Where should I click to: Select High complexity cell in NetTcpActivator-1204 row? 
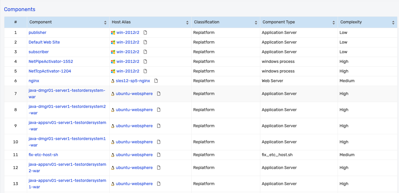[x=367, y=71]
